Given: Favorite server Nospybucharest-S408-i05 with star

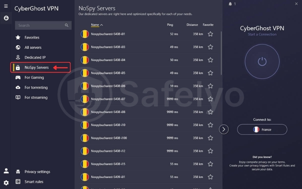Looking at the screenshot, I should point(210,73).
